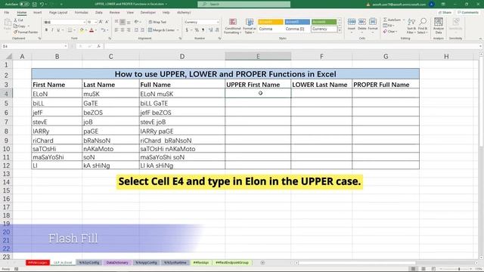Collapse the ribbon with the chevron
The image size is (484, 272).
[x=480, y=39]
